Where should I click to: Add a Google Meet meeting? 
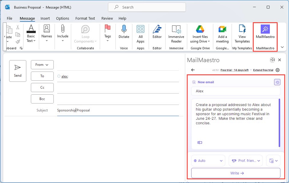222,34
